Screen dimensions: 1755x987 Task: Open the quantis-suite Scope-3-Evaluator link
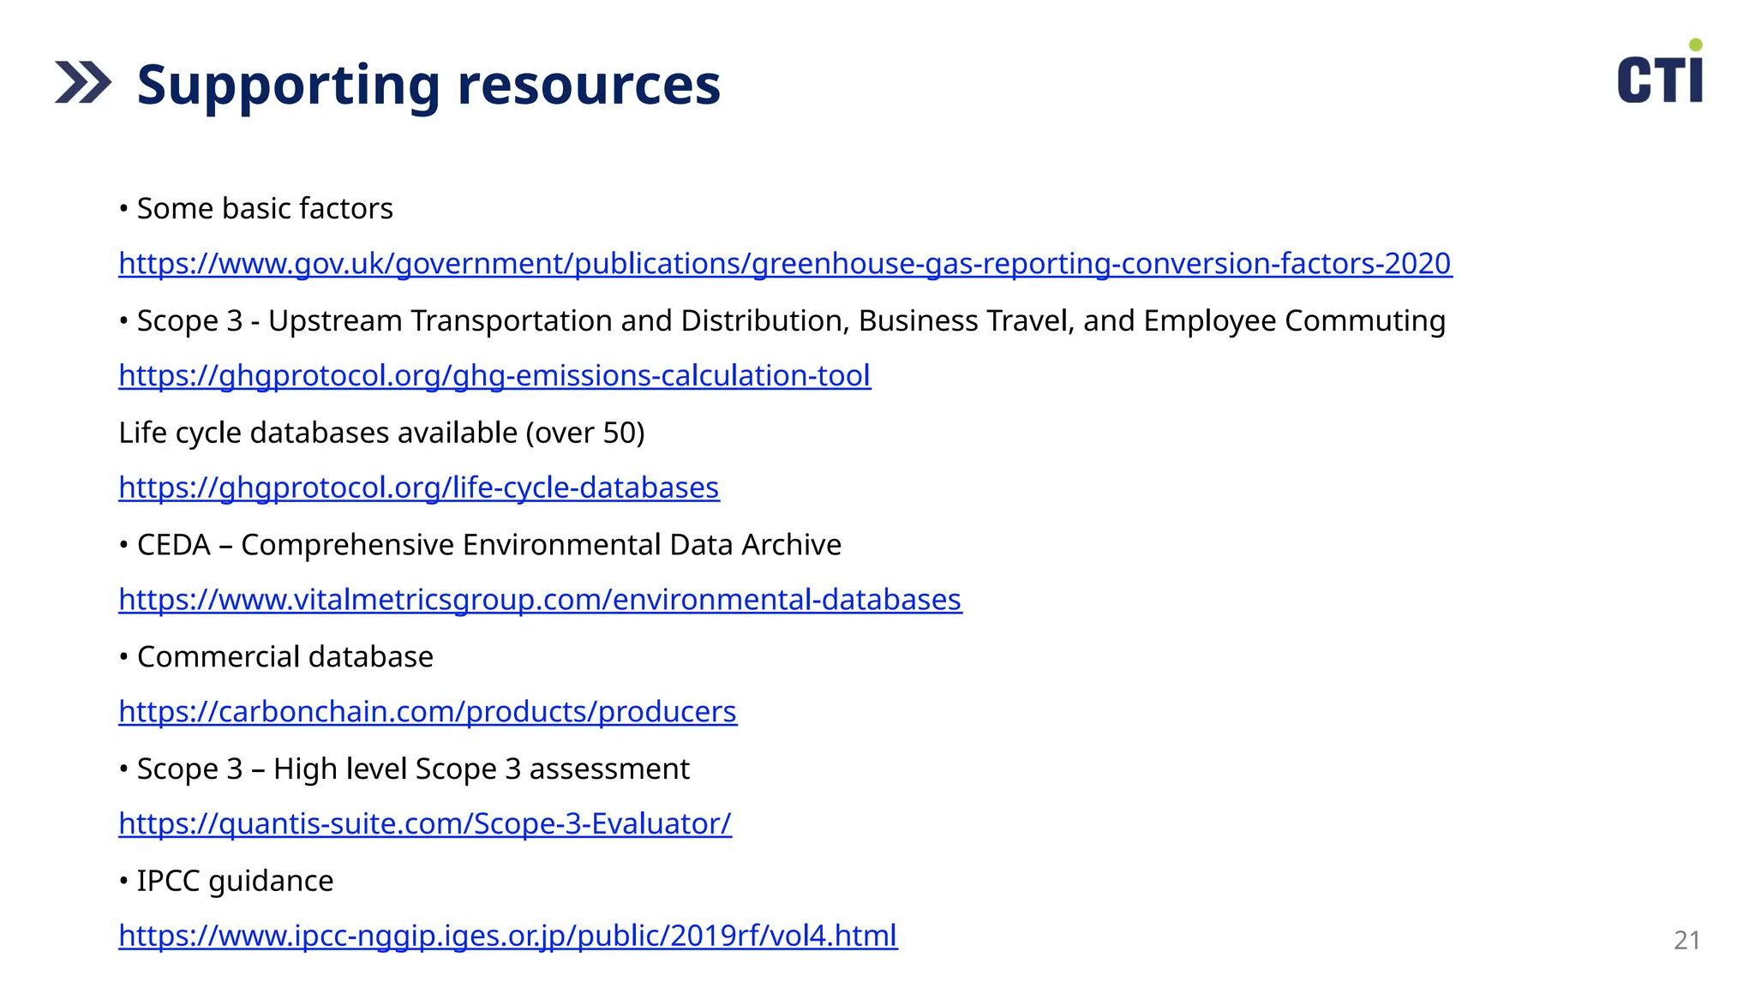tap(425, 823)
